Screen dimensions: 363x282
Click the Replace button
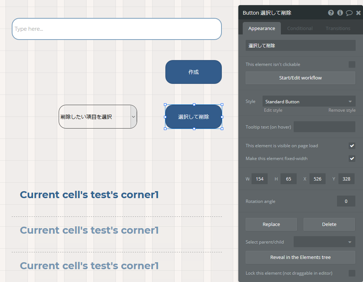(271, 225)
